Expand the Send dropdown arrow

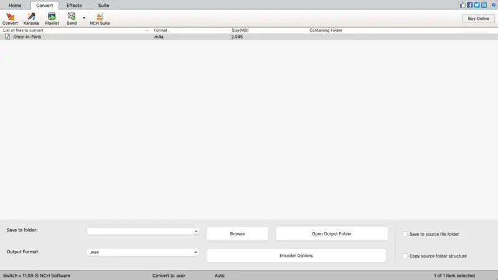pos(84,18)
